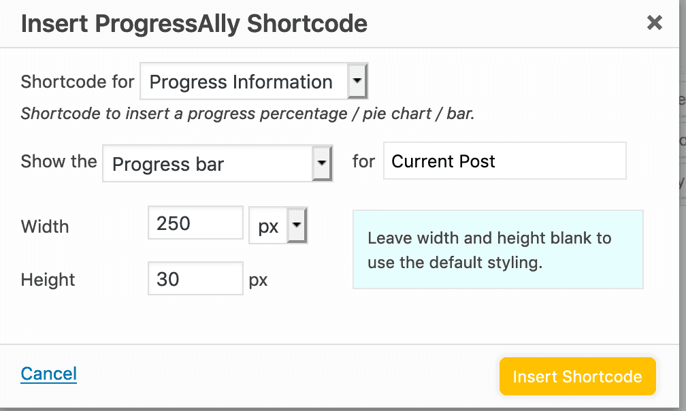
Task: Click the Insert Shortcode button
Action: 577,376
